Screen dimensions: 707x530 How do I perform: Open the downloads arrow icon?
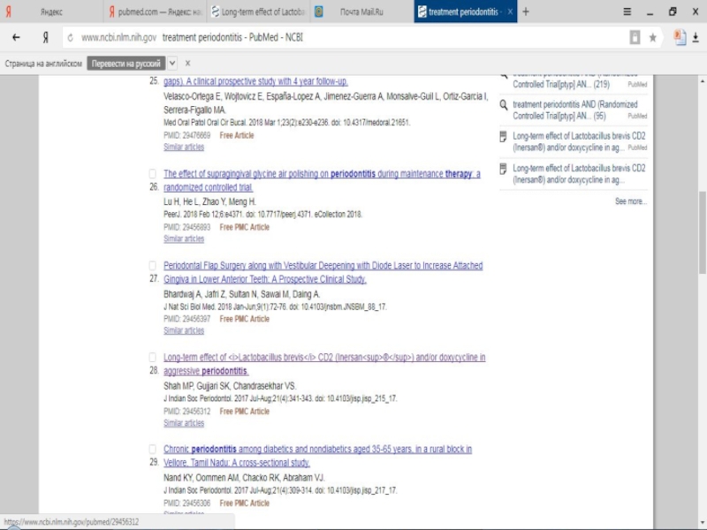pos(696,38)
